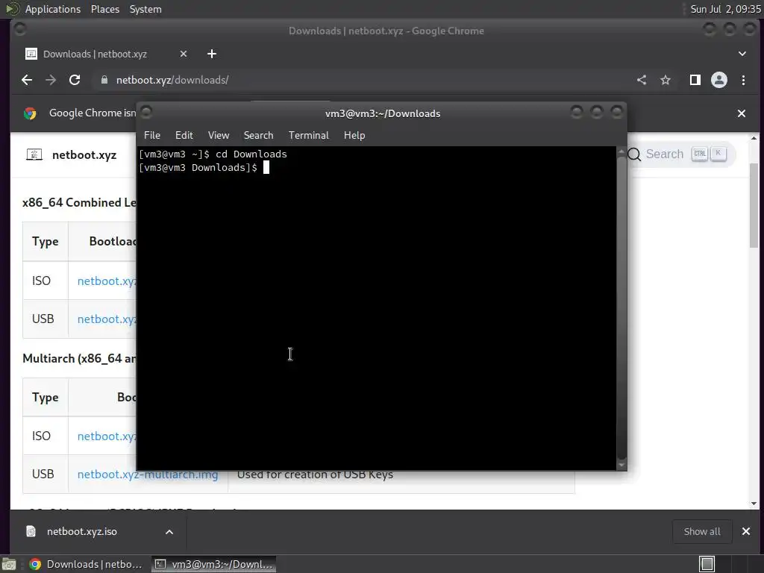Click the x86_64 USB netboot.xyz link
This screenshot has height=573, width=764.
(107, 319)
